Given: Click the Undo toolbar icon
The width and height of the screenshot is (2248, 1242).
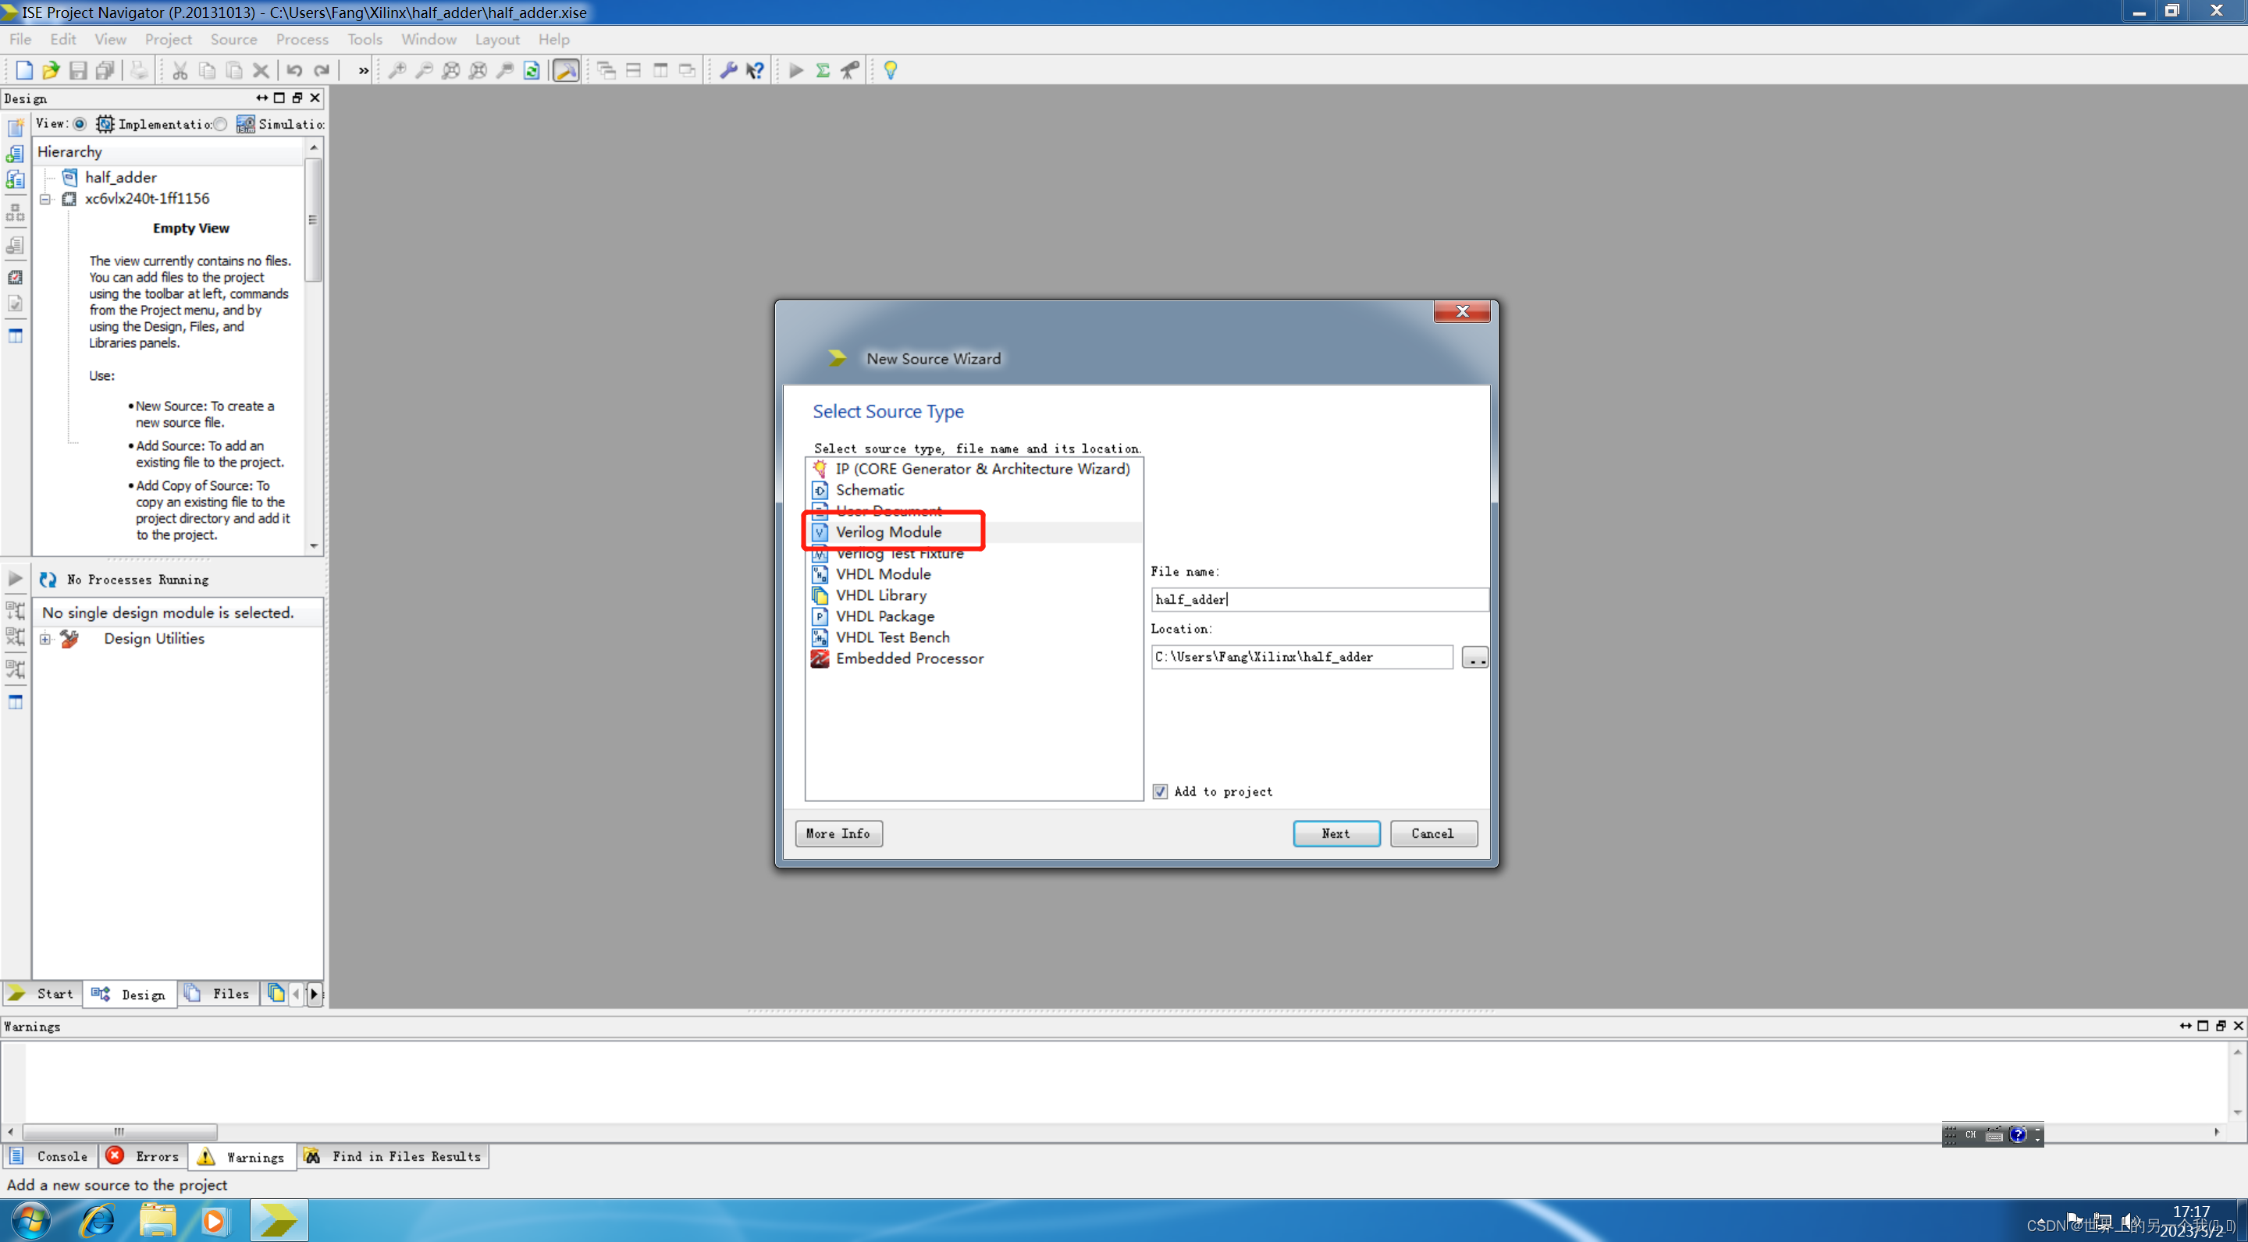Looking at the screenshot, I should point(295,71).
